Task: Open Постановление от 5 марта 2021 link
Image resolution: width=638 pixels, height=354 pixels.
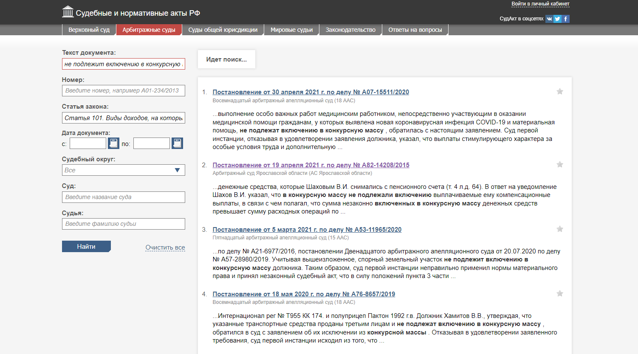Action: (307, 230)
